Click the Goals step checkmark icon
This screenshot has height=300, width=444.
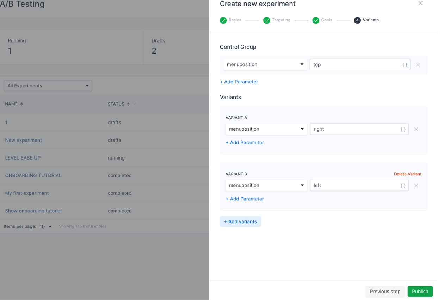(x=316, y=20)
